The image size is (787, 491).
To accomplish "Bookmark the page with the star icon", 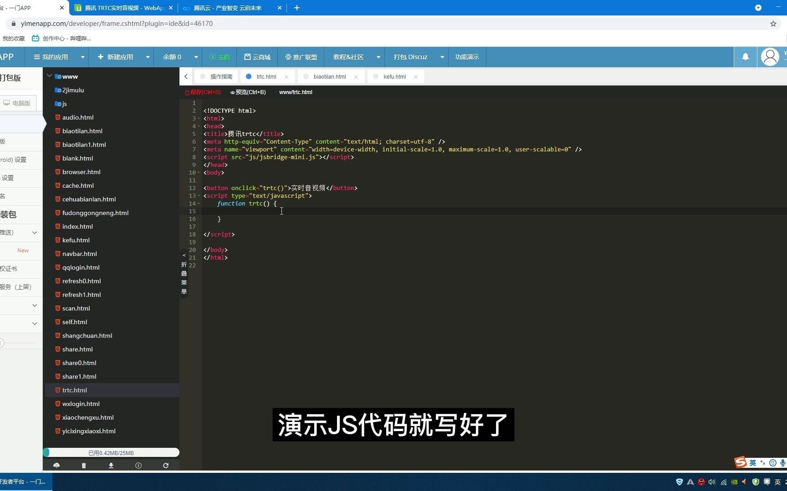I will 773,24.
